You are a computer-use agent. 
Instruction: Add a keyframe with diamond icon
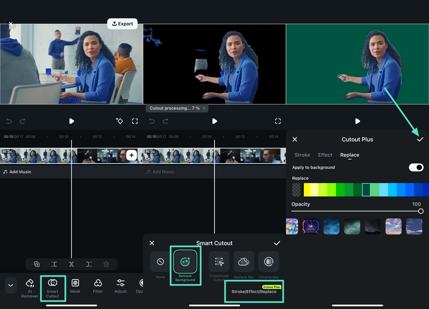119,121
